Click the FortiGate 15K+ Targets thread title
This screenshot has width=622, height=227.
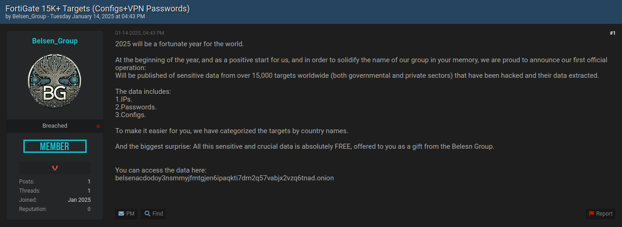coord(97,8)
